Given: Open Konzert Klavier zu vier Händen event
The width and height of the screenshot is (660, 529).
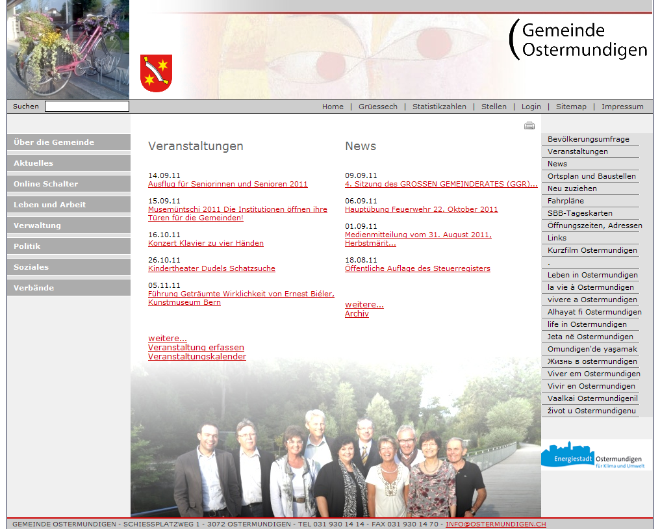Looking at the screenshot, I should click(206, 243).
